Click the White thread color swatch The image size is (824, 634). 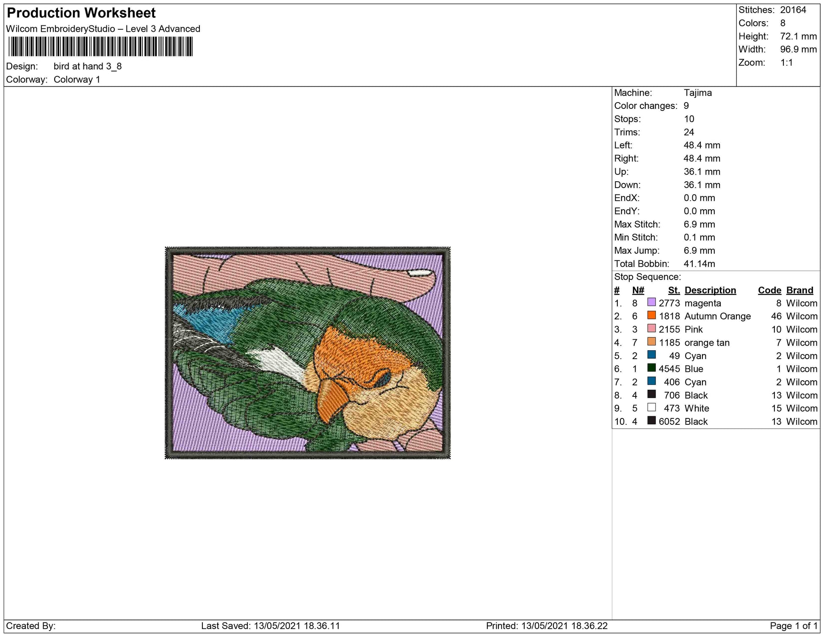tap(651, 407)
